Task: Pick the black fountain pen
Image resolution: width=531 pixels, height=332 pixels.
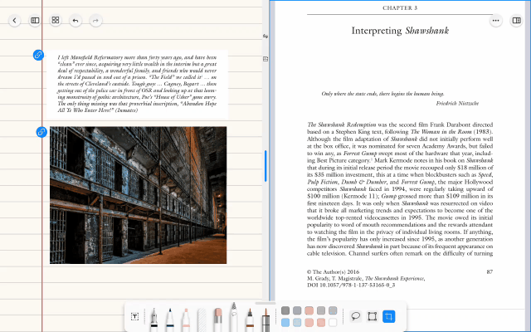Action: (154, 320)
